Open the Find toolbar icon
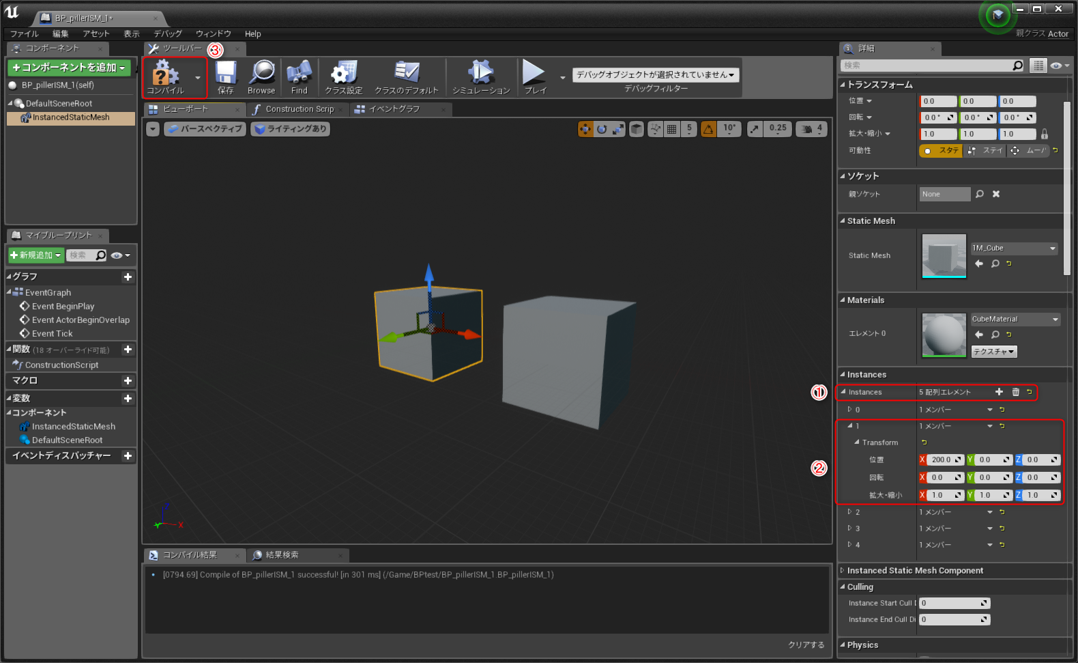This screenshot has width=1078, height=663. 300,77
